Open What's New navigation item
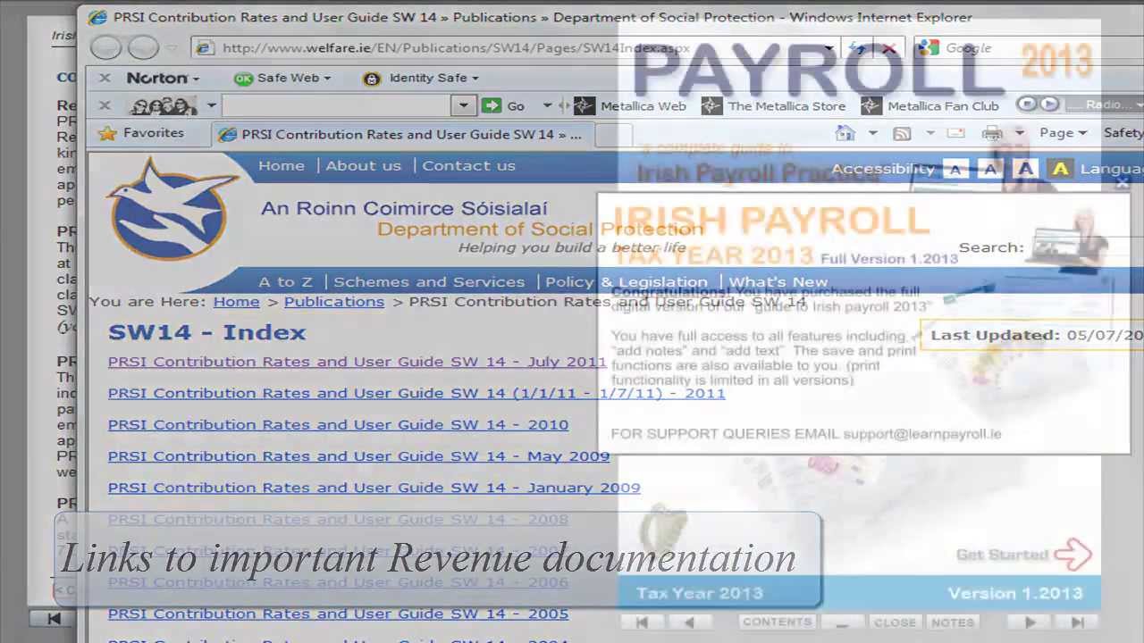Image resolution: width=1144 pixels, height=643 pixels. click(778, 282)
